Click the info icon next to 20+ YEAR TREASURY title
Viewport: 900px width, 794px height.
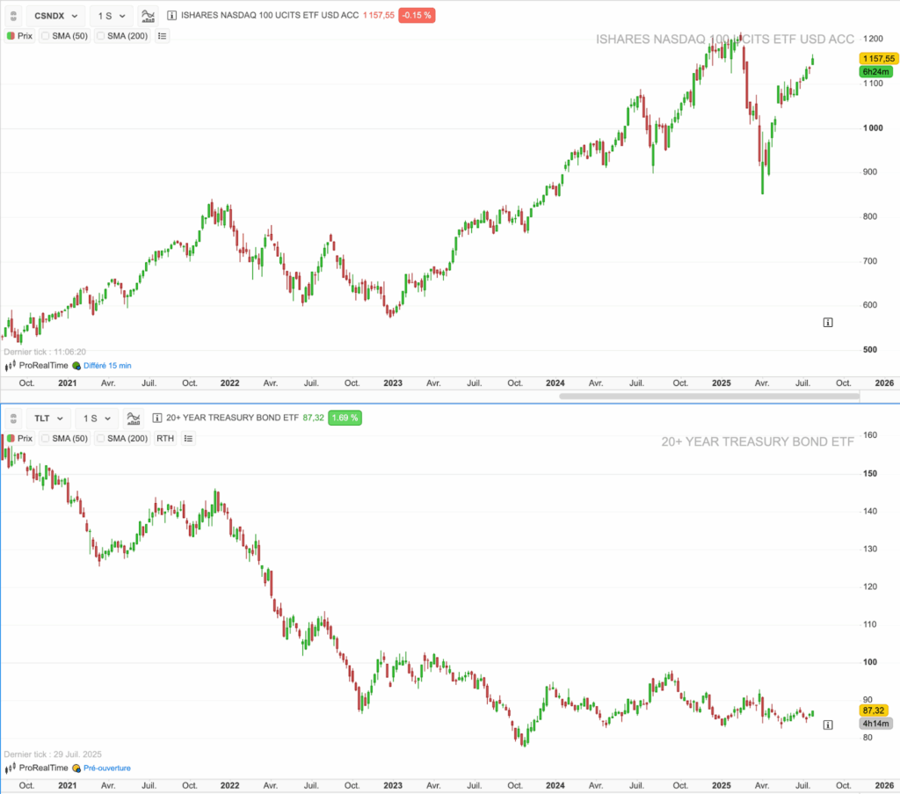[156, 418]
